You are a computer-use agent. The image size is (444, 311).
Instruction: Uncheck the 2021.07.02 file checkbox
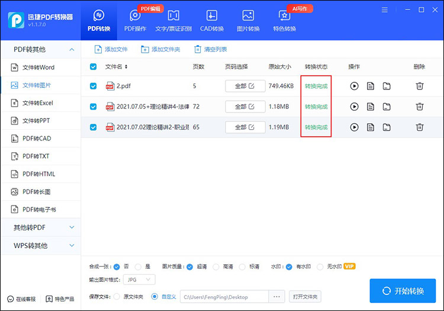[x=93, y=127]
